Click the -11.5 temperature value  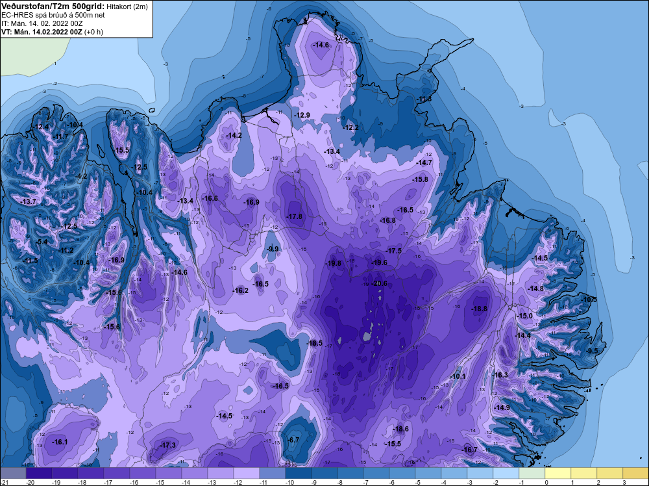(31, 261)
